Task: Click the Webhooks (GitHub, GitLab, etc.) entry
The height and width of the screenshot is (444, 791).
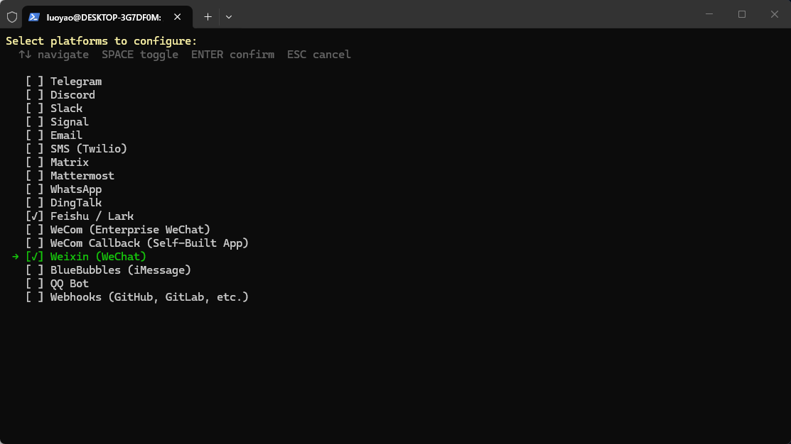Action: point(149,297)
